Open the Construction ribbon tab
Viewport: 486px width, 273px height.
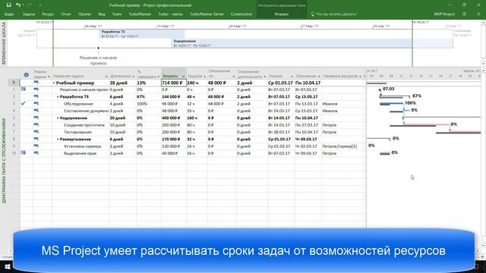point(241,14)
